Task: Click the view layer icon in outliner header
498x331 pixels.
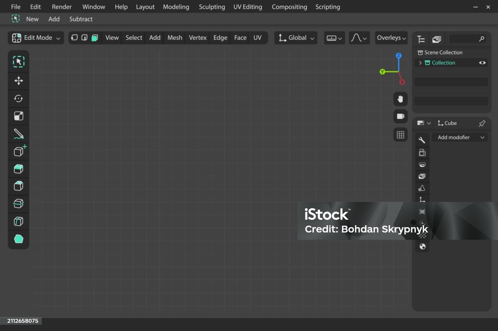Action: click(x=437, y=39)
